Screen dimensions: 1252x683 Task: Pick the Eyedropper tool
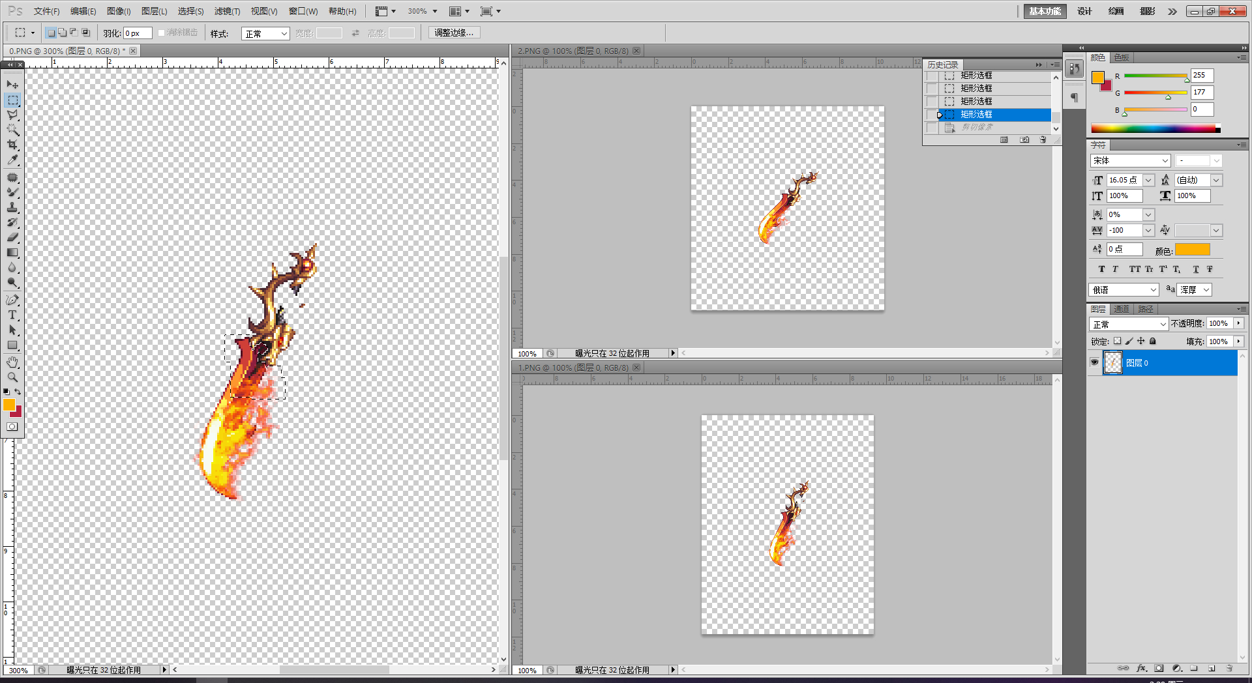click(x=12, y=160)
